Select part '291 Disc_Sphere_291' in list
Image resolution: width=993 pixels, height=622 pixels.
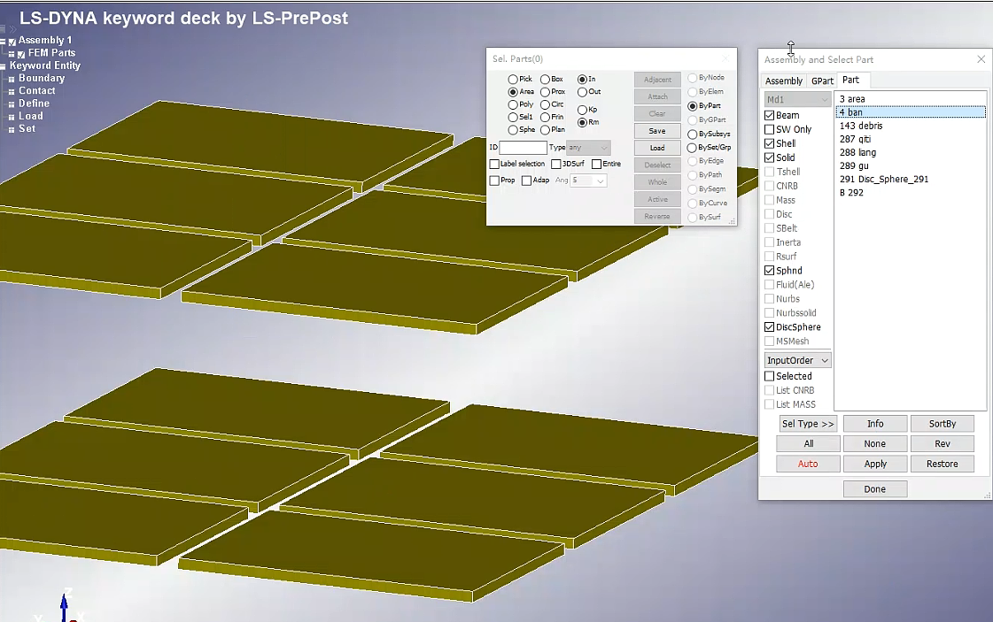click(x=911, y=179)
